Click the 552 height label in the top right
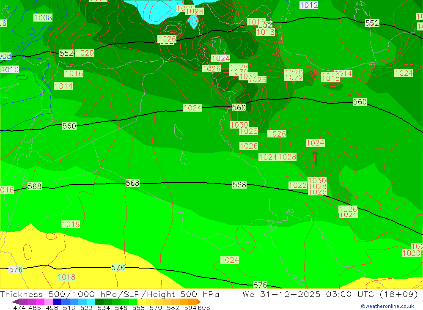The height and width of the screenshot is (310, 423). pos(372,23)
